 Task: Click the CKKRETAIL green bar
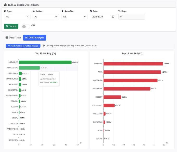[20, 90]
